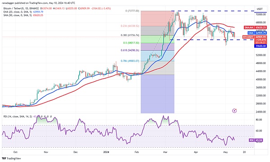Click the 20 date label on time axis
The width and height of the screenshot is (270, 162).
[x=244, y=152]
